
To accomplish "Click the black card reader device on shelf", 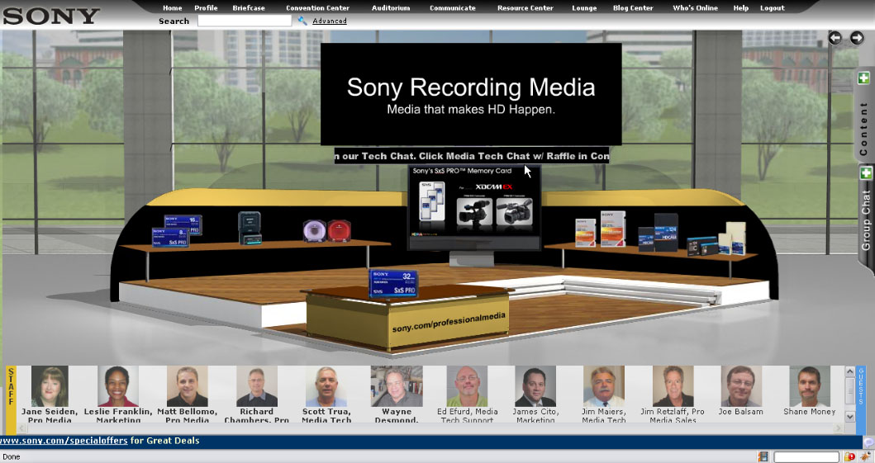I will (250, 228).
